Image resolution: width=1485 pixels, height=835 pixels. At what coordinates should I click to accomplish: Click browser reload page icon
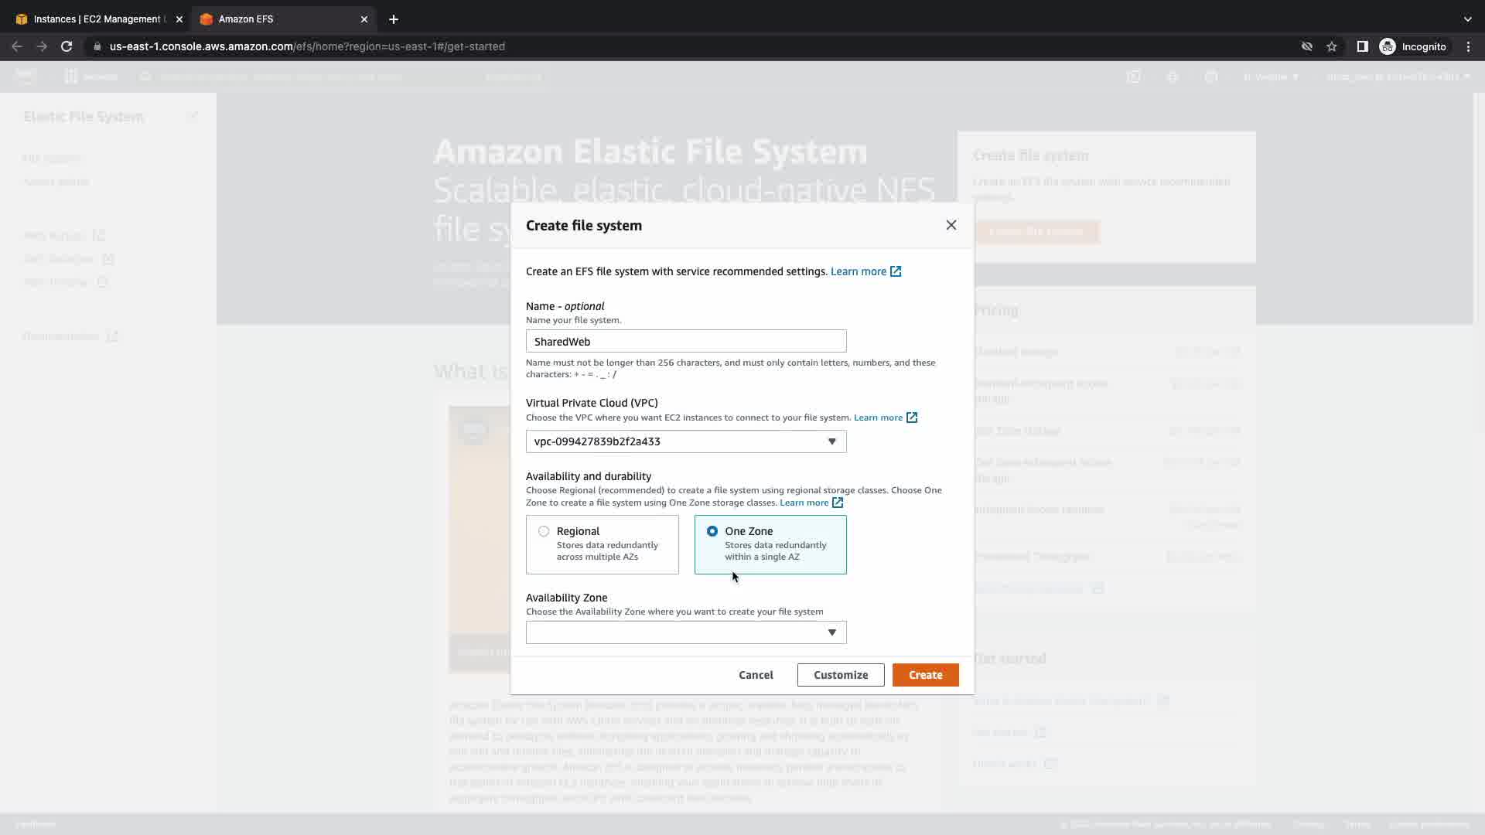click(67, 46)
